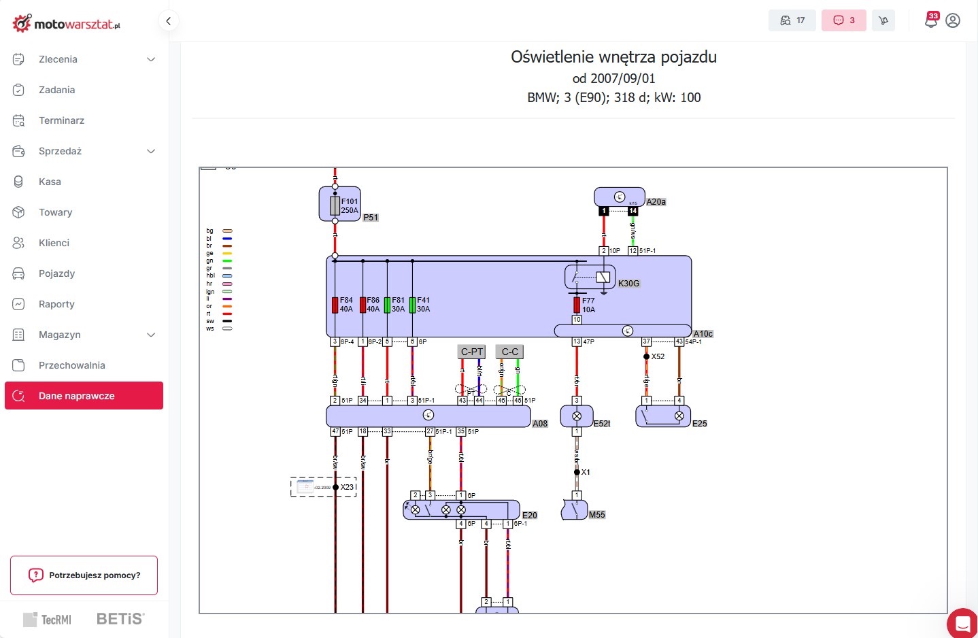The height and width of the screenshot is (638, 978).
Task: Collapse the sidebar with the arrow button
Action: click(x=168, y=20)
